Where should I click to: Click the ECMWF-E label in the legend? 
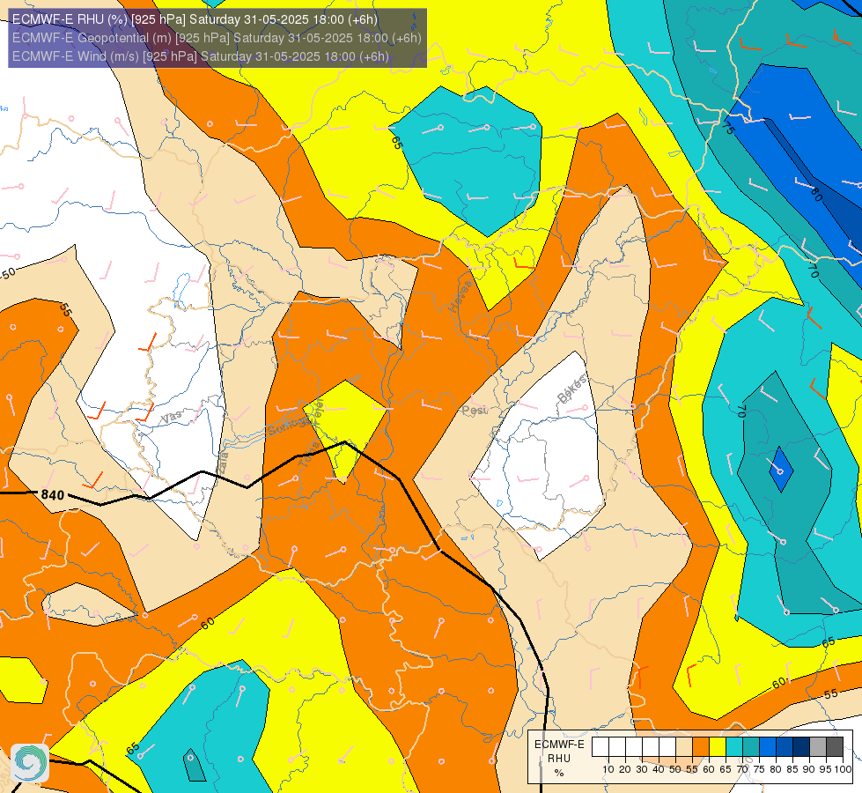[x=559, y=745]
